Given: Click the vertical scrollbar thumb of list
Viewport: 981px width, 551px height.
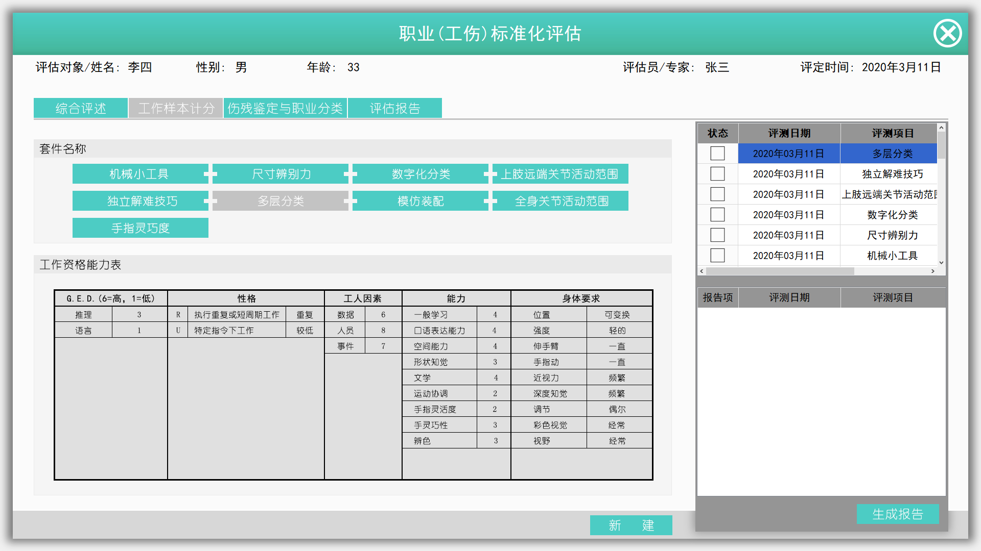Looking at the screenshot, I should pyautogui.click(x=941, y=145).
